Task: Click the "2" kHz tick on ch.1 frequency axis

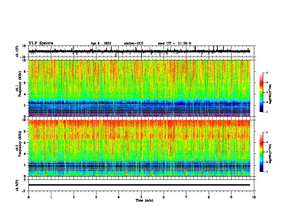Action: coord(25,105)
